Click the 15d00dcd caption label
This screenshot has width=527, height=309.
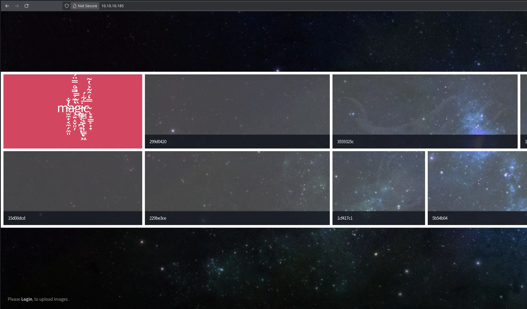point(17,218)
